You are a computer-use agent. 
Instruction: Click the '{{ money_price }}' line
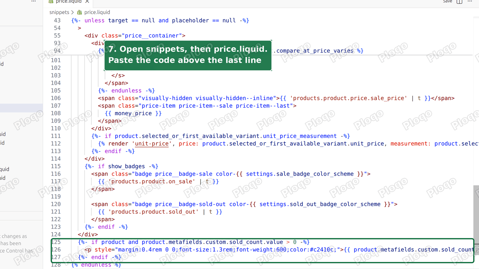[133, 113]
